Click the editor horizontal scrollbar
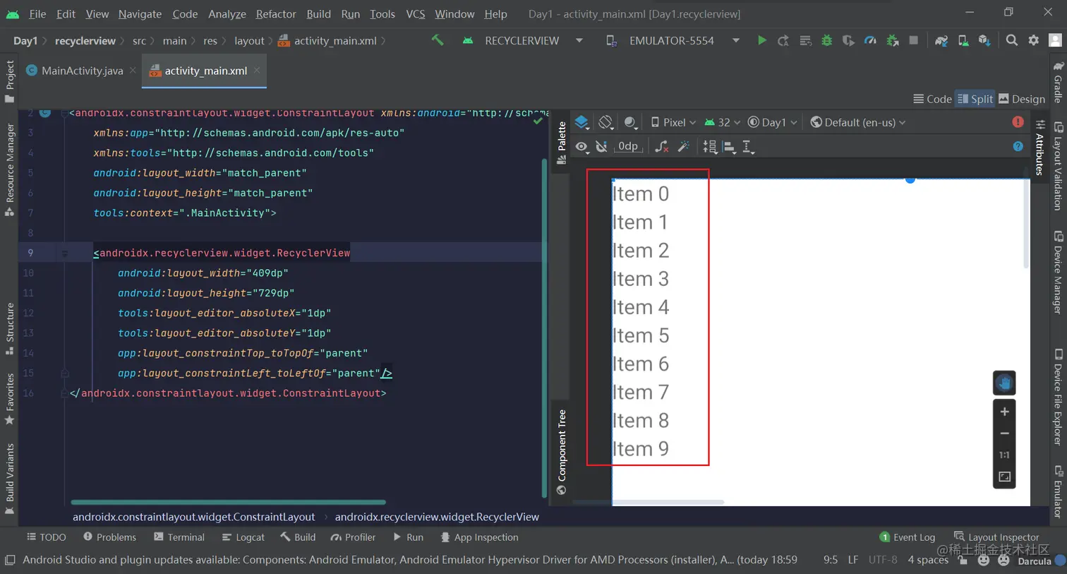This screenshot has width=1067, height=574. (x=228, y=502)
